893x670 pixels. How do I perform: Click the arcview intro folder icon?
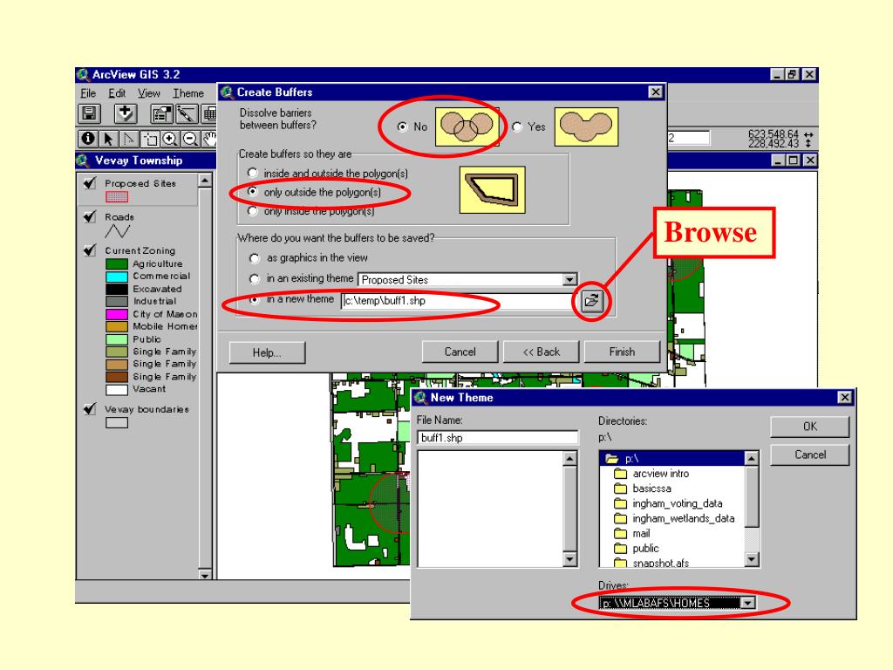(x=620, y=474)
